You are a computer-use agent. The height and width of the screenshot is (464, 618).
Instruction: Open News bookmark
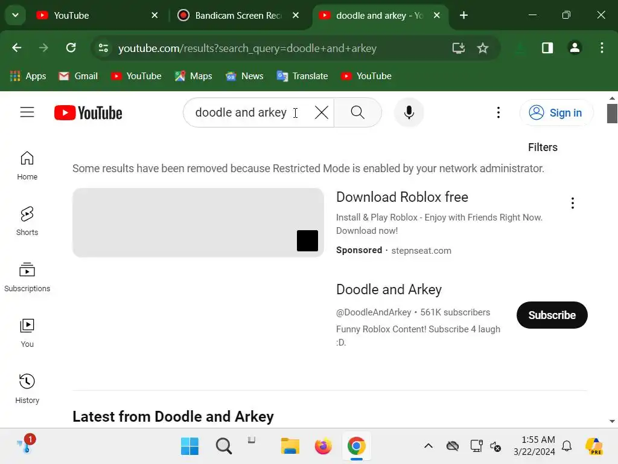pos(244,76)
